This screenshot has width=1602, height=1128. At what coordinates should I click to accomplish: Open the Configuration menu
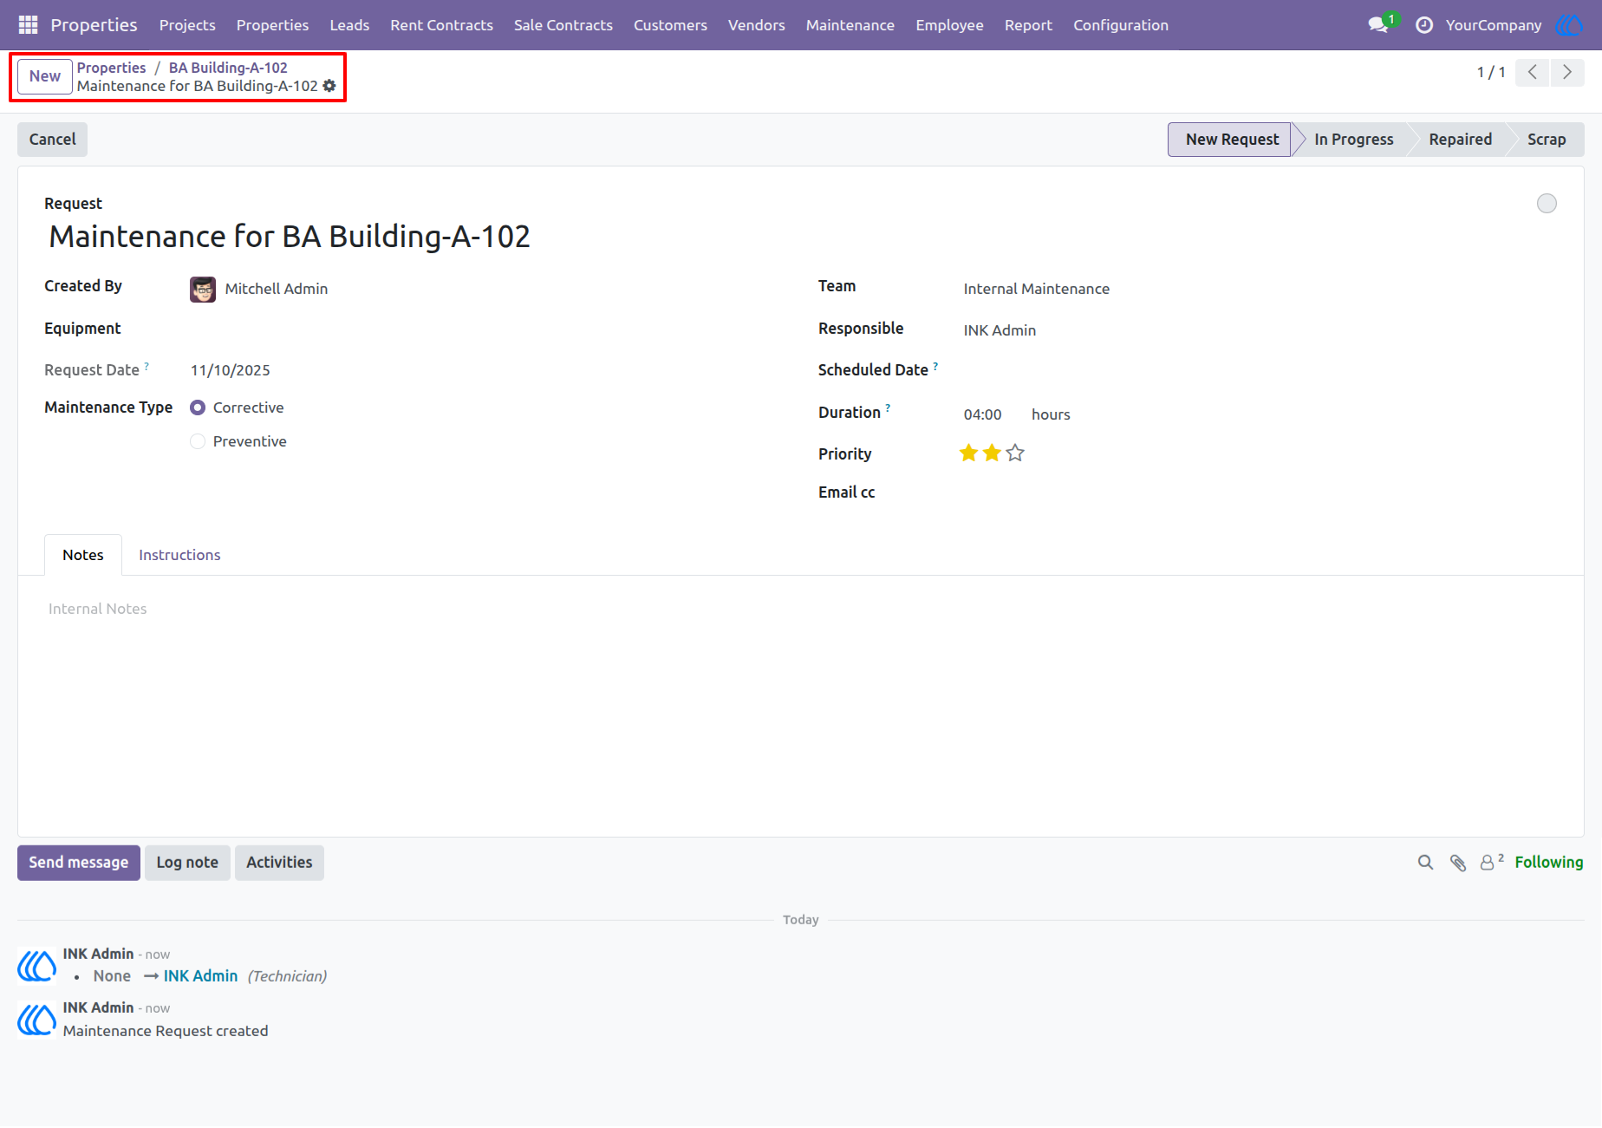click(x=1121, y=25)
